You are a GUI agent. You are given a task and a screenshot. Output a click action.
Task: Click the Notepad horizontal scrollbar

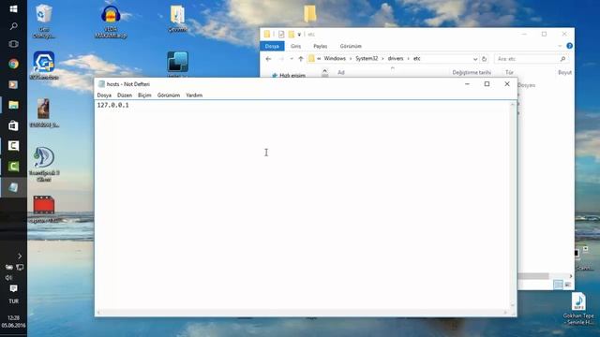click(302, 313)
